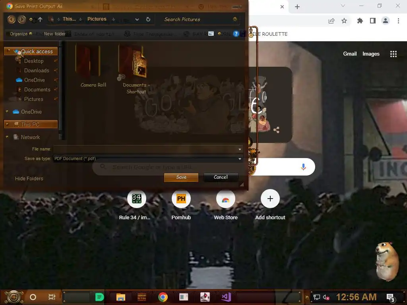Click the Add shortcut plus button
Viewport: 407px width, 305px height.
click(x=270, y=199)
